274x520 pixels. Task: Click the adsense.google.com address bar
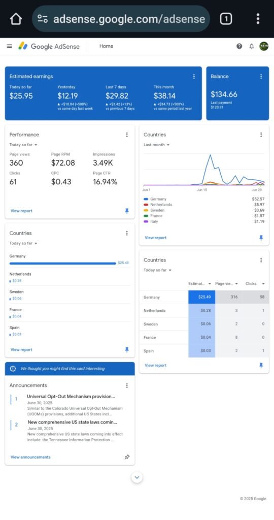coord(121,19)
